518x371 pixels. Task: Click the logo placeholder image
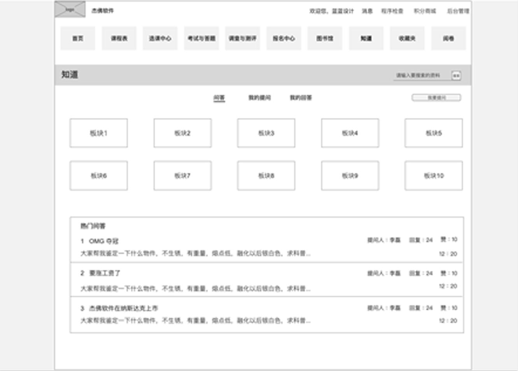tap(70, 10)
